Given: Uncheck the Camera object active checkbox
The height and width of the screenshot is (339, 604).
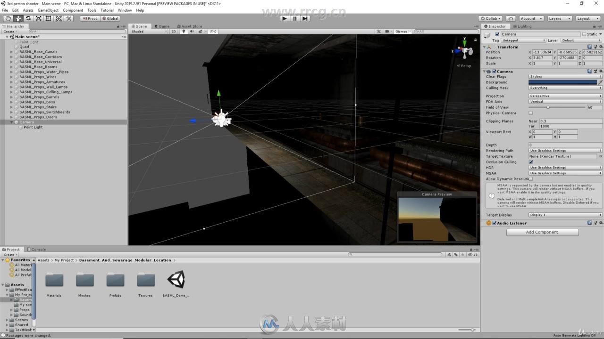Looking at the screenshot, I should [x=497, y=34].
